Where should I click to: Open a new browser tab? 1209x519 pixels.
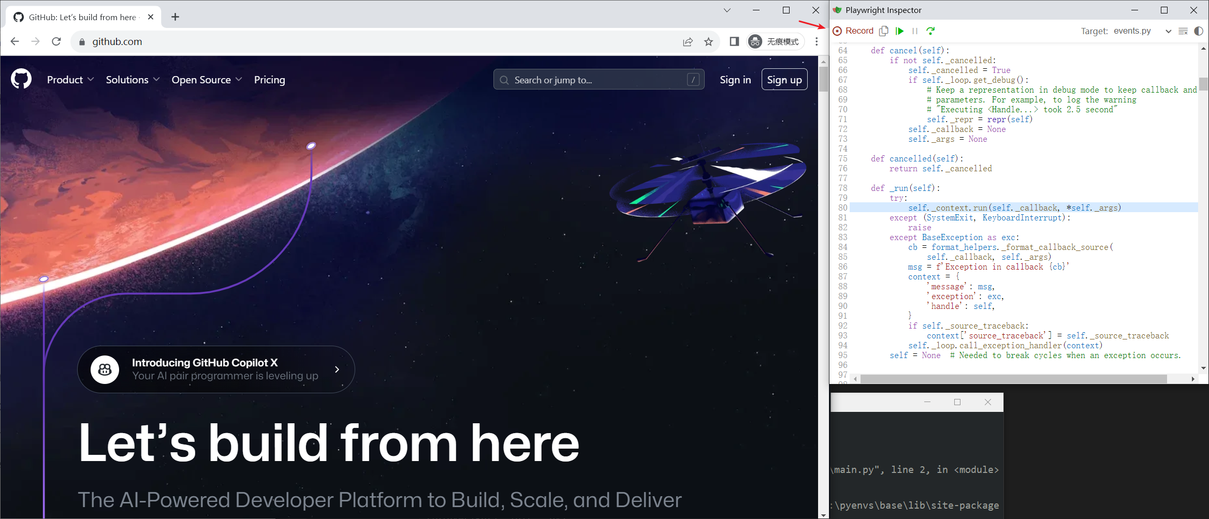(176, 17)
